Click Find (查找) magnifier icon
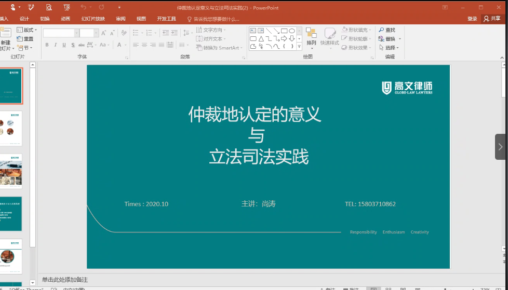 pos(381,30)
